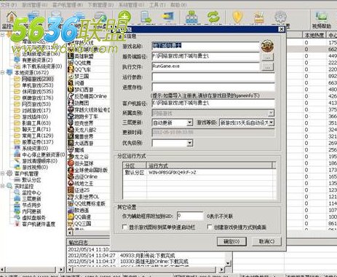Open the 系统管理 menu
Screen dimensions: 337x277
click(x=131, y=4)
